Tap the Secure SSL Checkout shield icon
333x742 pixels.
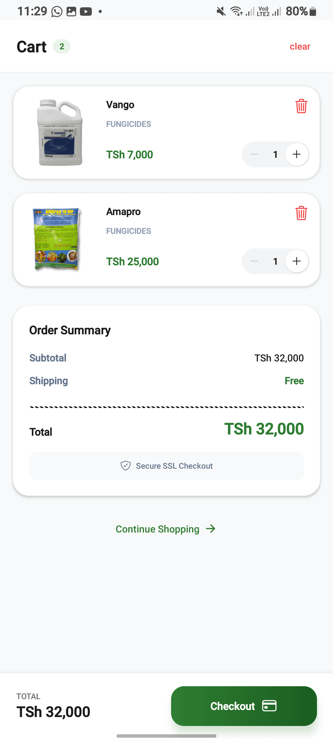pyautogui.click(x=125, y=466)
